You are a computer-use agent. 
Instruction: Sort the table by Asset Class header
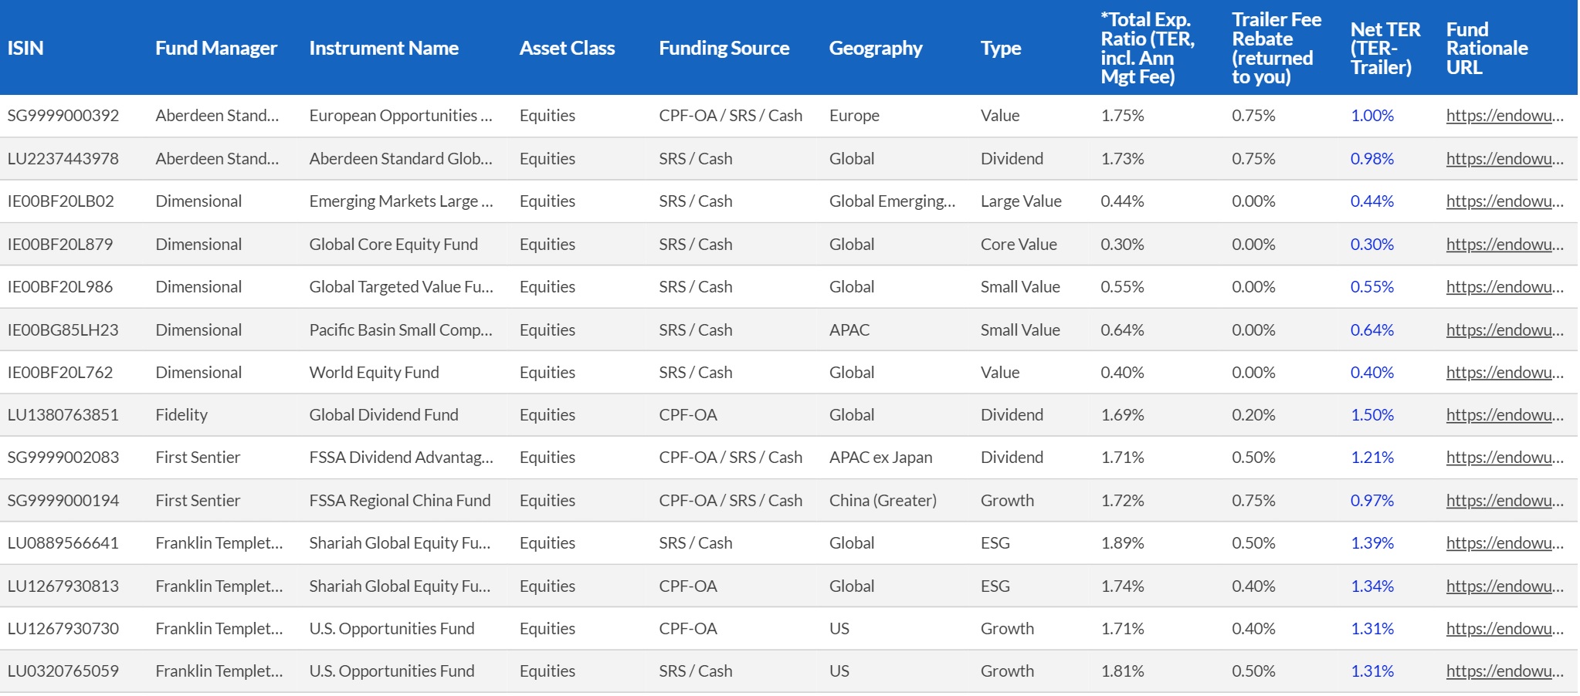pos(567,48)
